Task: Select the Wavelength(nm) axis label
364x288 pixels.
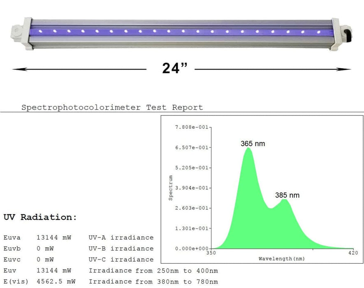Action: tap(282, 259)
